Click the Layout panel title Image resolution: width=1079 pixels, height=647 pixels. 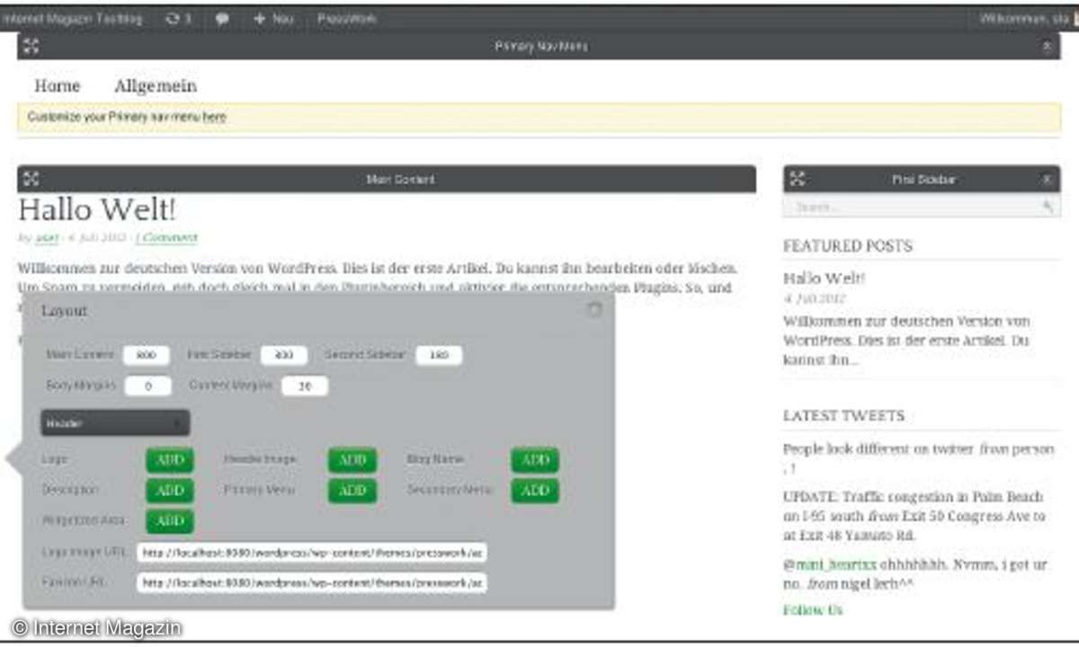pyautogui.click(x=65, y=311)
